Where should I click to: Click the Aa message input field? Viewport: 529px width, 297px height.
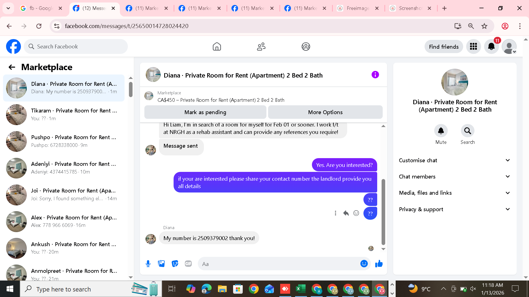tap(278, 264)
